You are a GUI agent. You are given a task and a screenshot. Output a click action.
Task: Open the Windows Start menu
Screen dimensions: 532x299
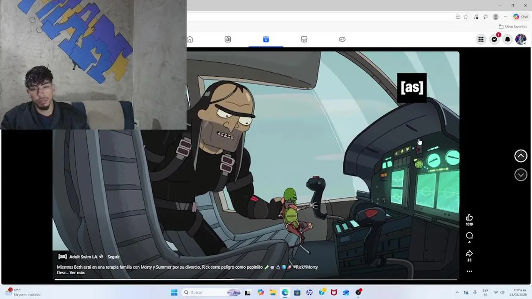[174, 292]
